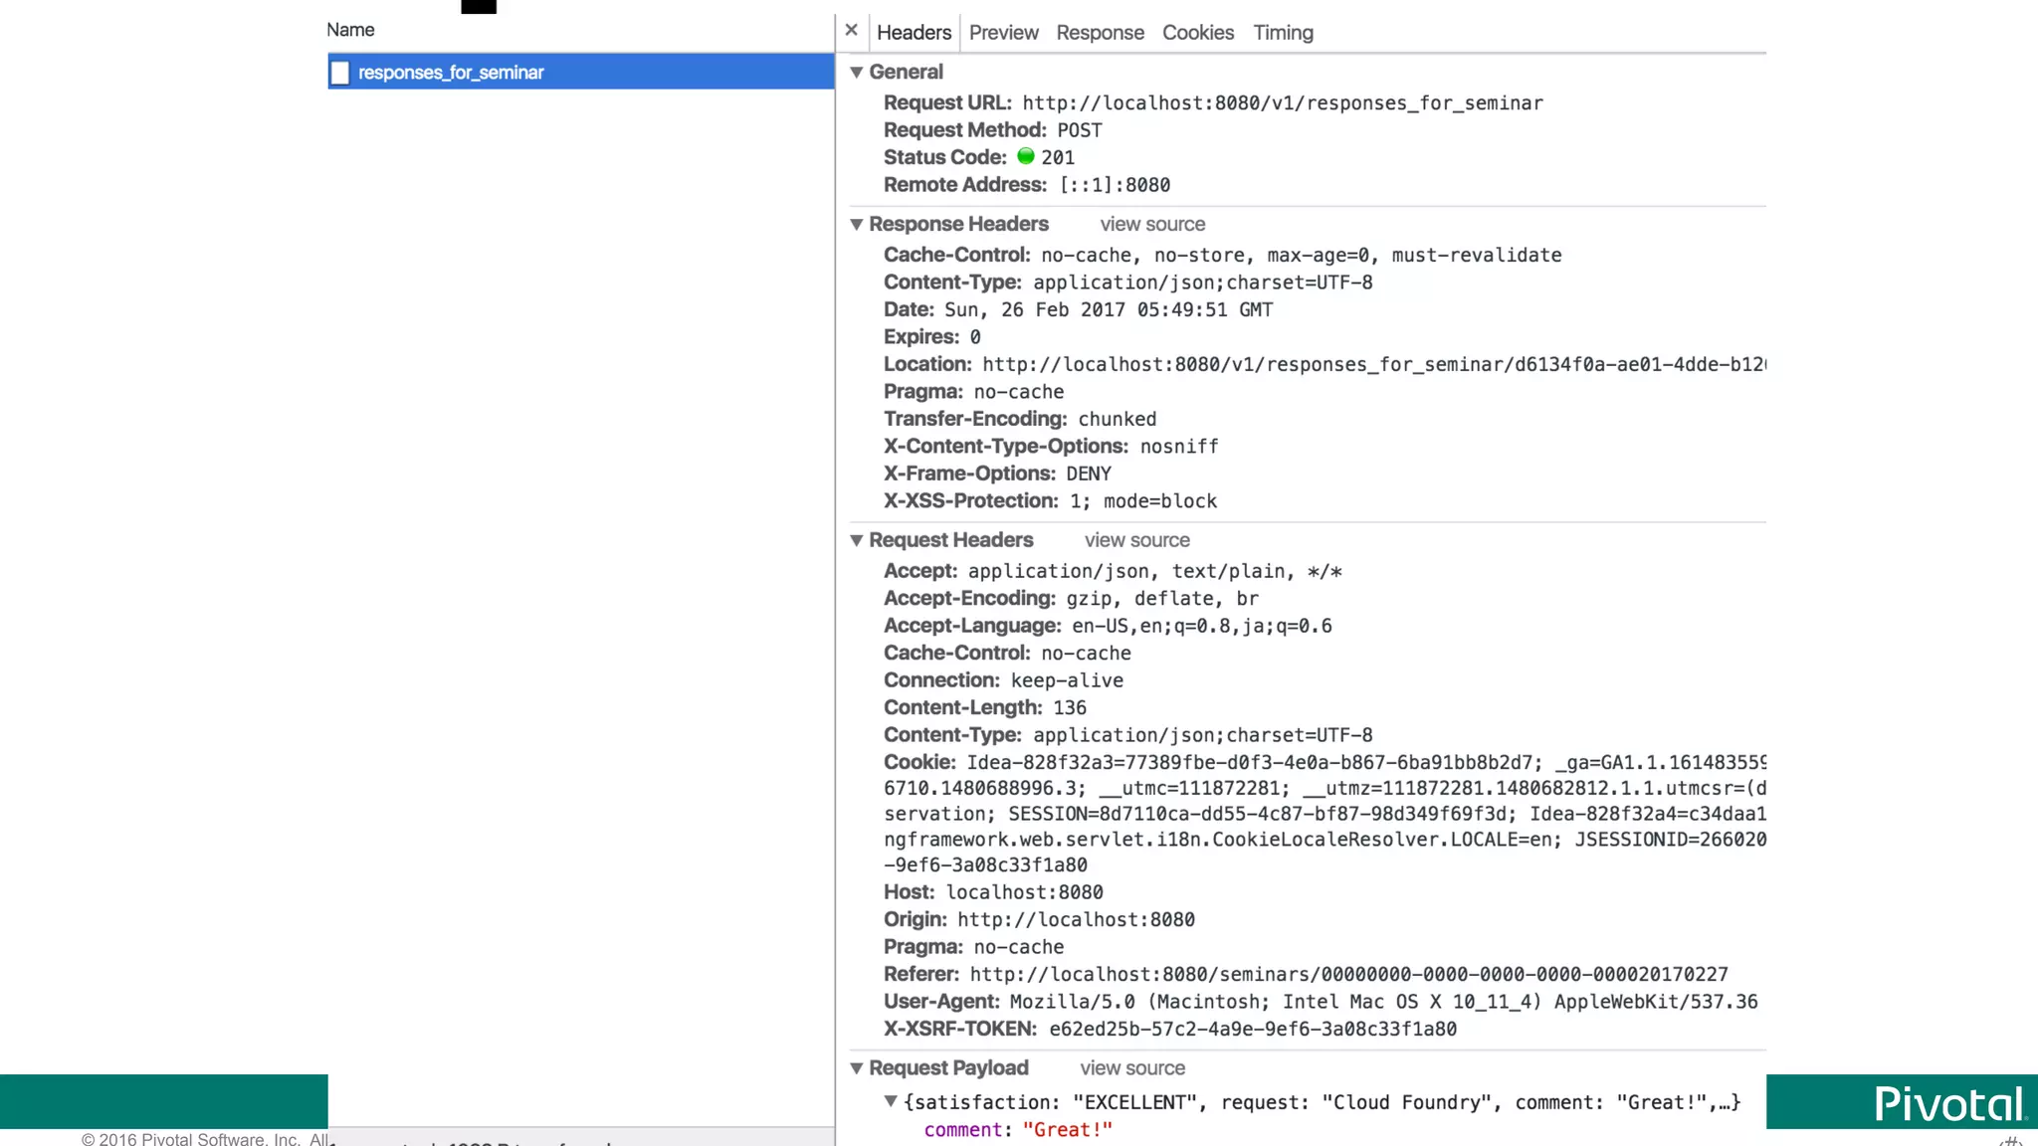
Task: Click the green status code indicator
Action: (1026, 156)
